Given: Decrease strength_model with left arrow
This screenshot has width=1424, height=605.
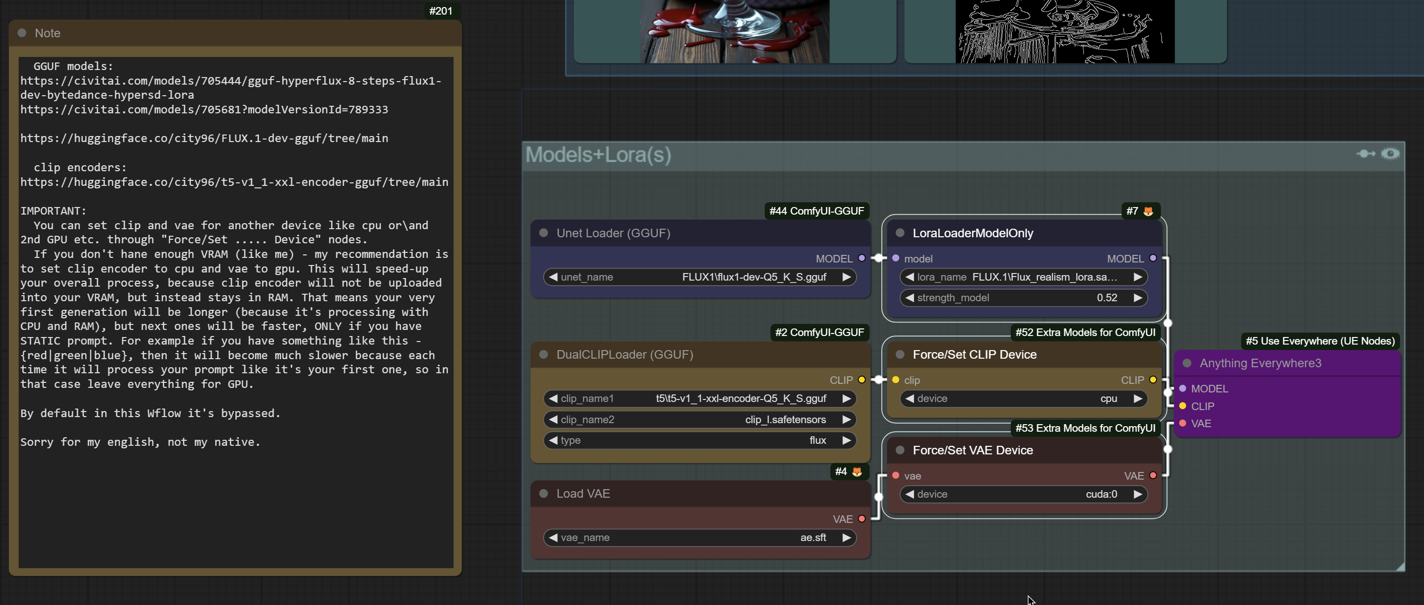Looking at the screenshot, I should (x=910, y=297).
